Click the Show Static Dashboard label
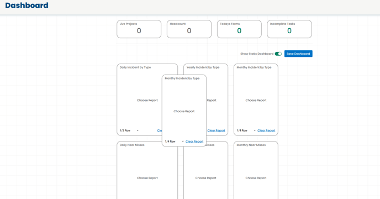380x199 pixels. [x=257, y=54]
